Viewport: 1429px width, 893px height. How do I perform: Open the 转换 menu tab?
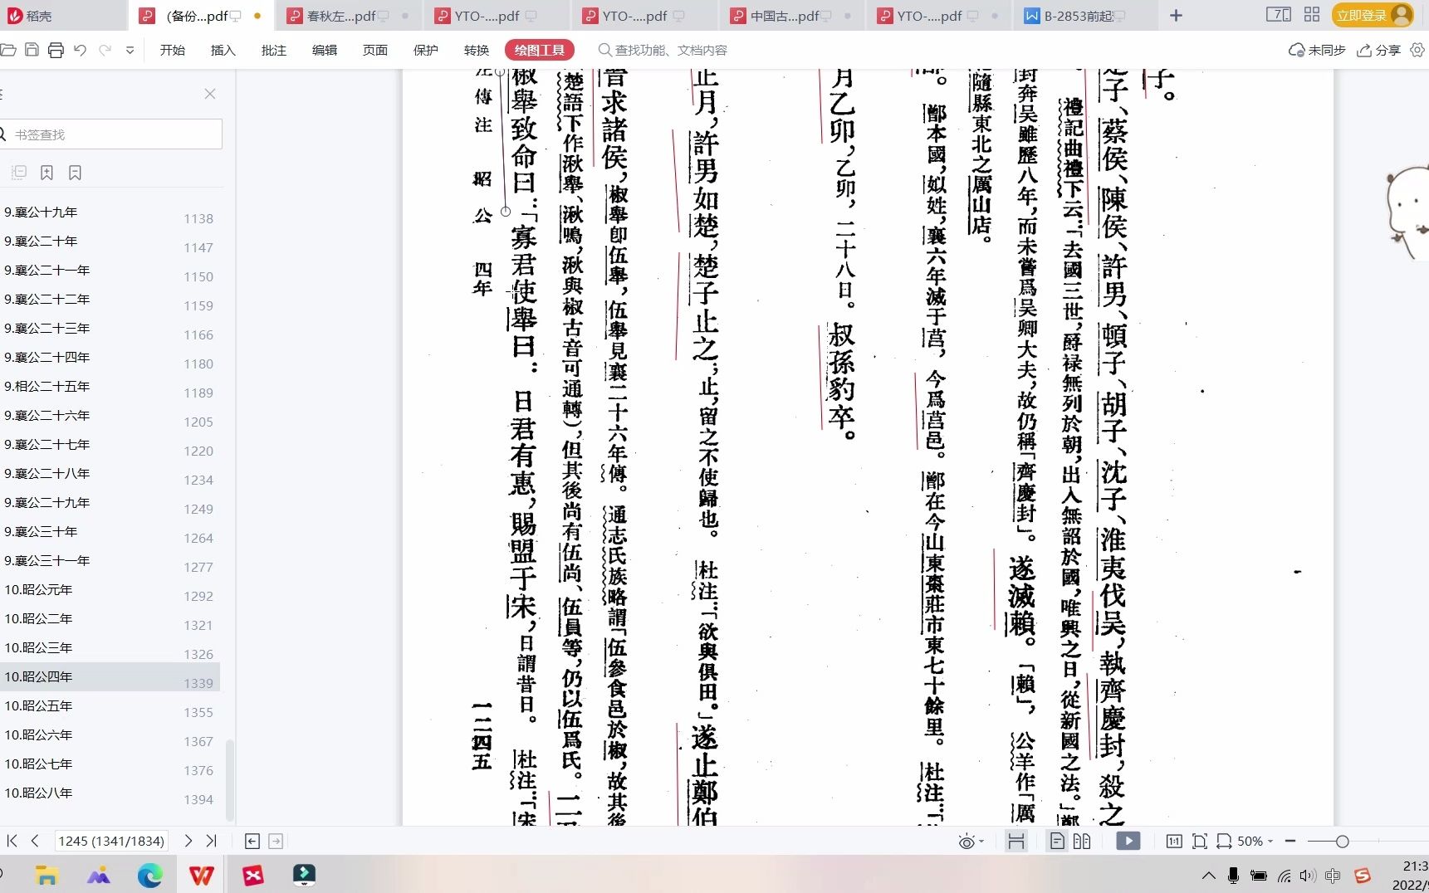point(477,51)
